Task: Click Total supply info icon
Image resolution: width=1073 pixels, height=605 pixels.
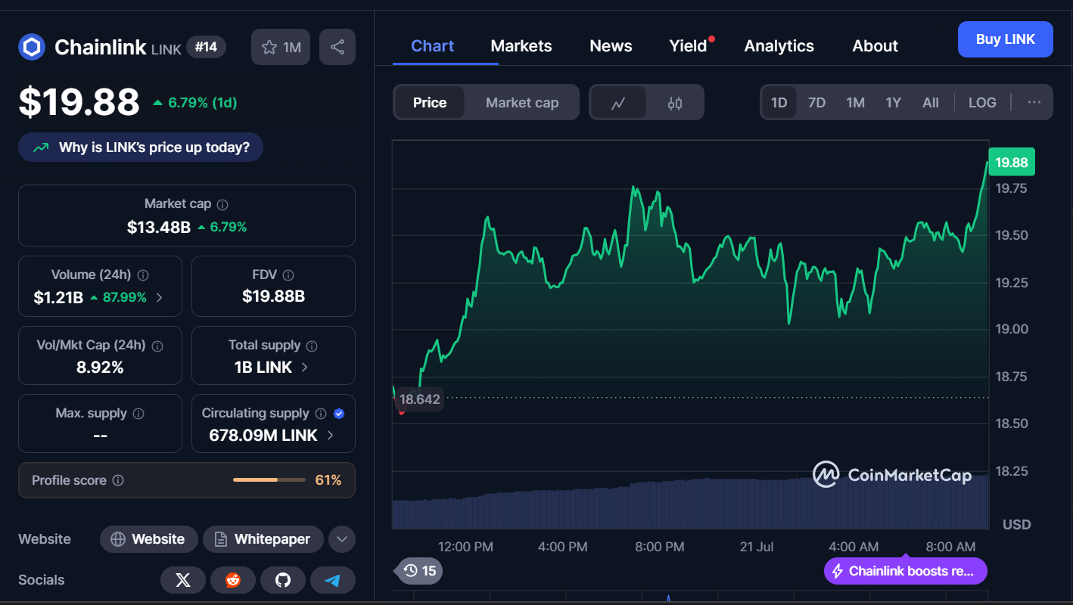Action: pos(312,346)
